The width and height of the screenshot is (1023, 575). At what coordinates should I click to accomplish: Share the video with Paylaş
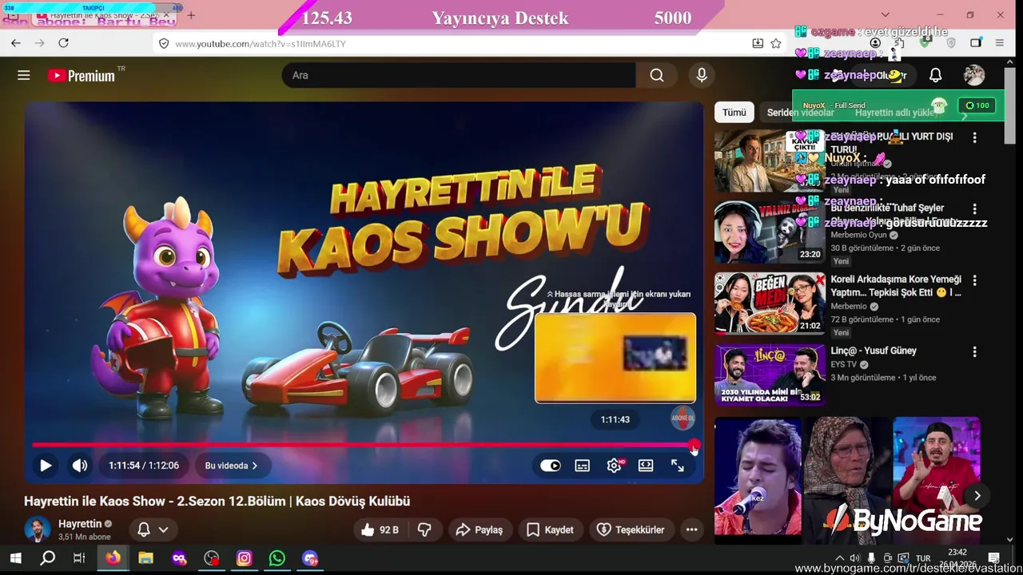(480, 529)
